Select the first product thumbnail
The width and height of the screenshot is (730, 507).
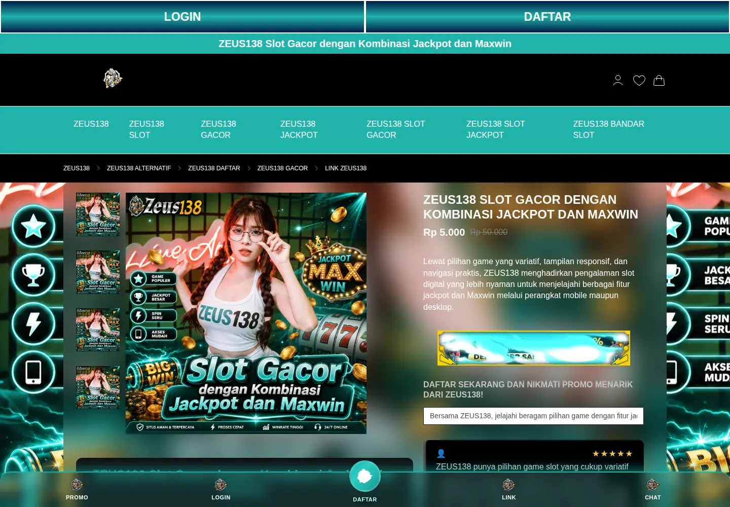pyautogui.click(x=98, y=214)
